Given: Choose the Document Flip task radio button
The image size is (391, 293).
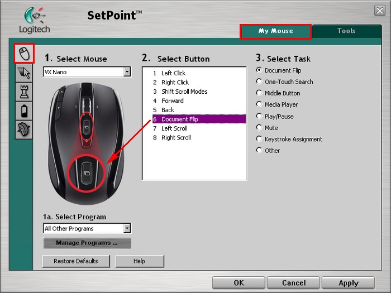Looking at the screenshot, I should [259, 70].
